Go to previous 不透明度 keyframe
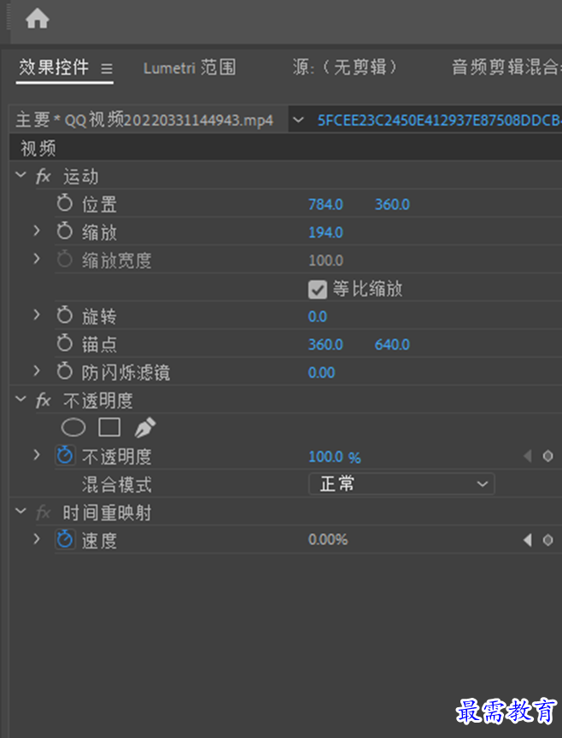 [x=528, y=455]
